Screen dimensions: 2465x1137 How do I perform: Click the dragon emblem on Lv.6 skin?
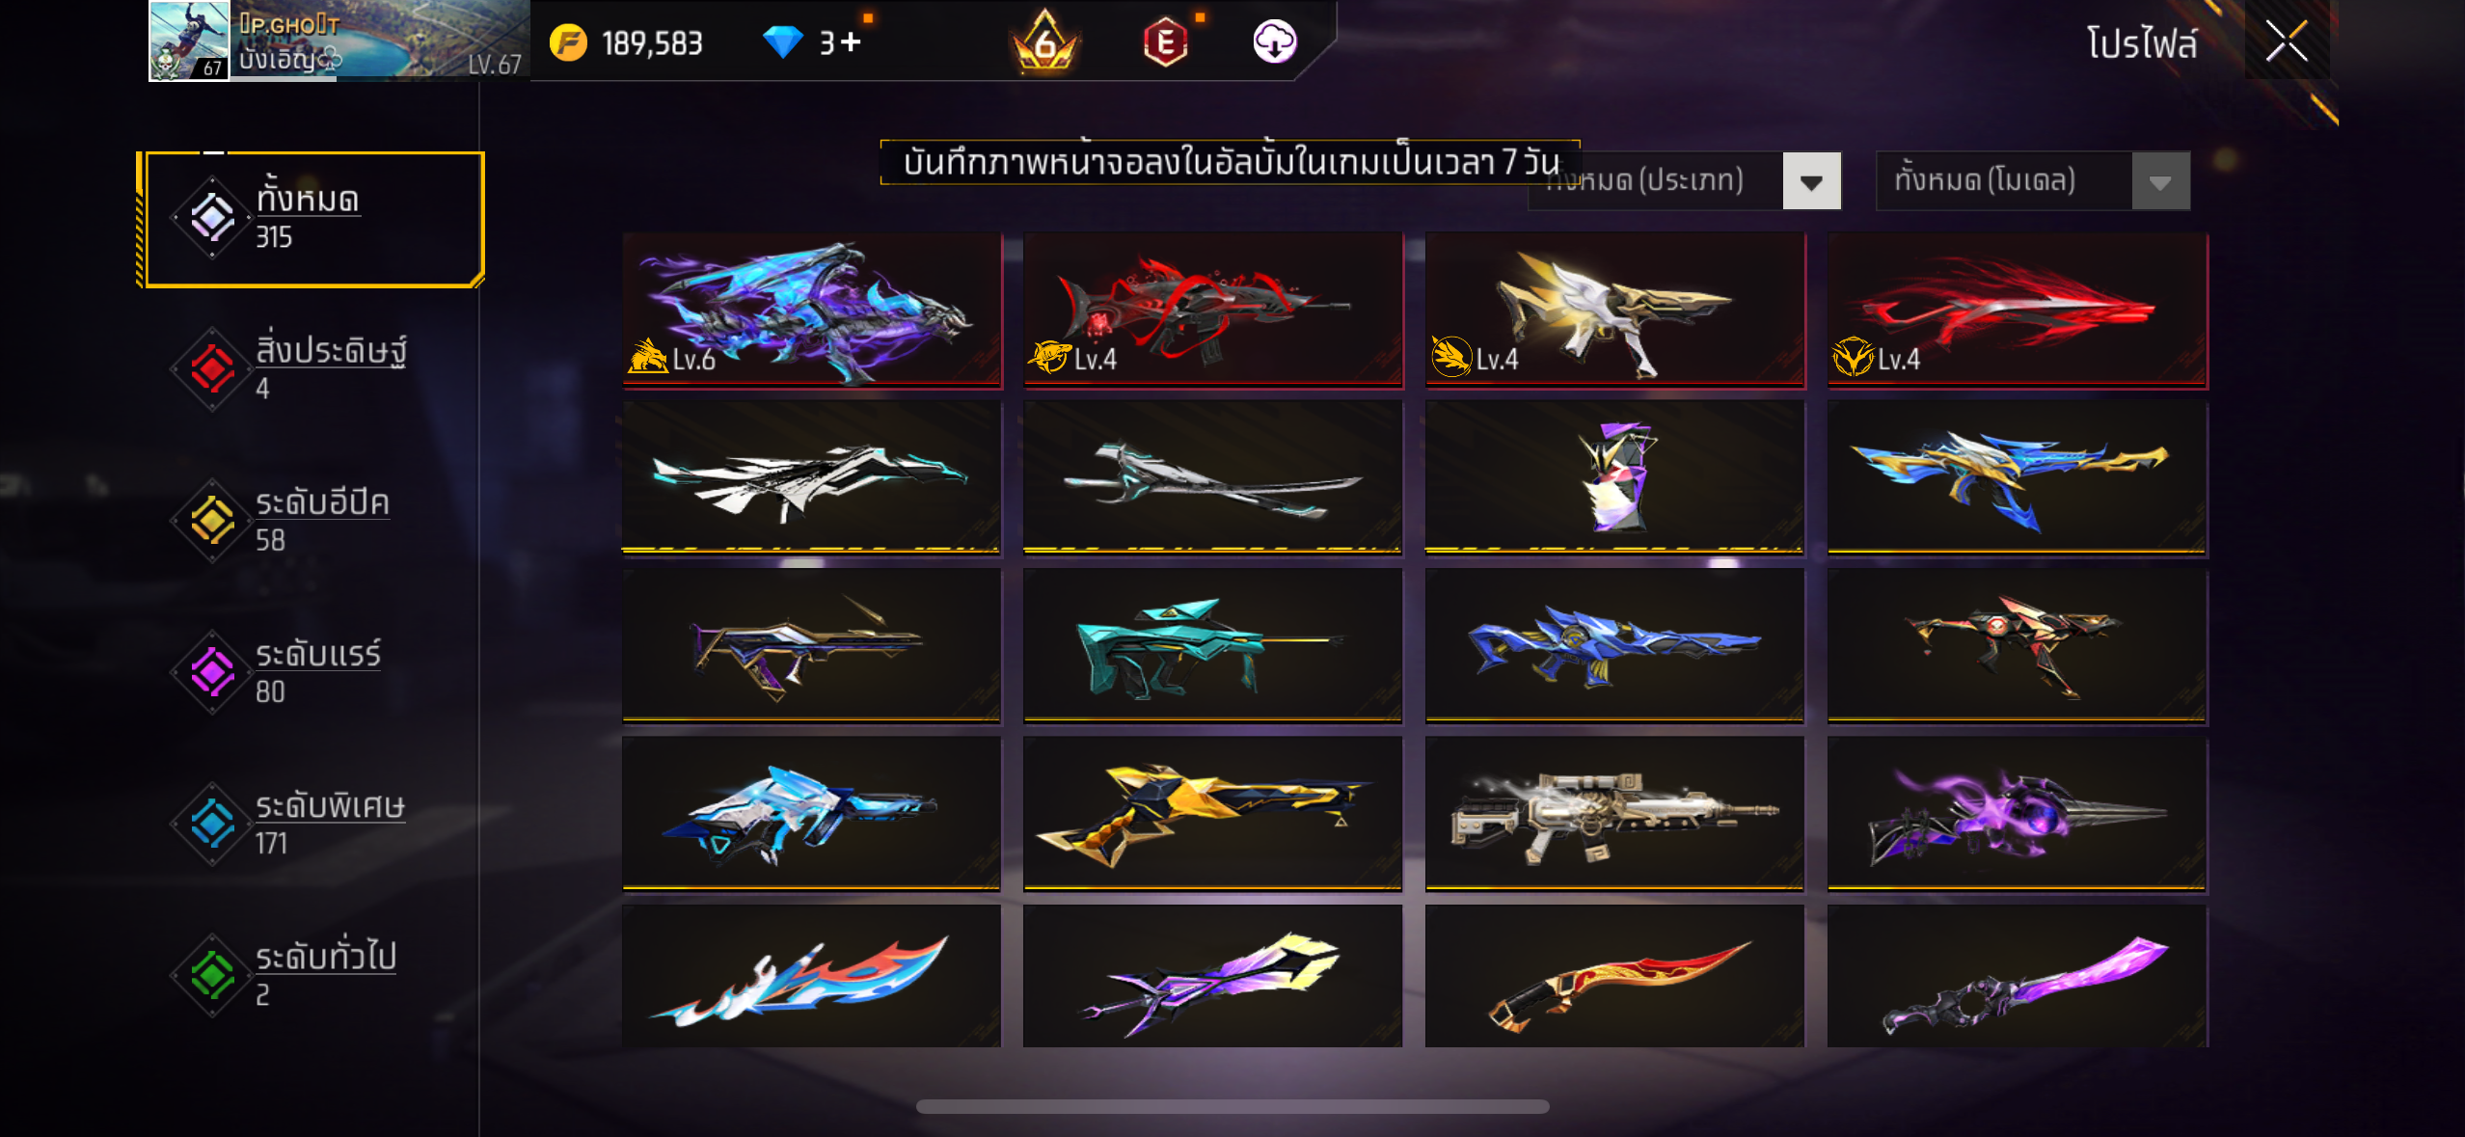coord(647,356)
